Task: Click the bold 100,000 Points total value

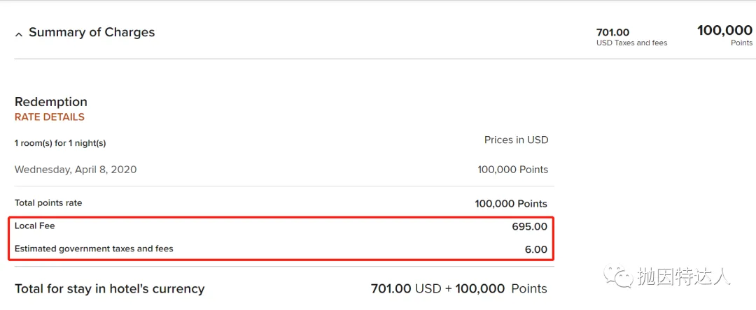Action: pyautogui.click(x=511, y=204)
